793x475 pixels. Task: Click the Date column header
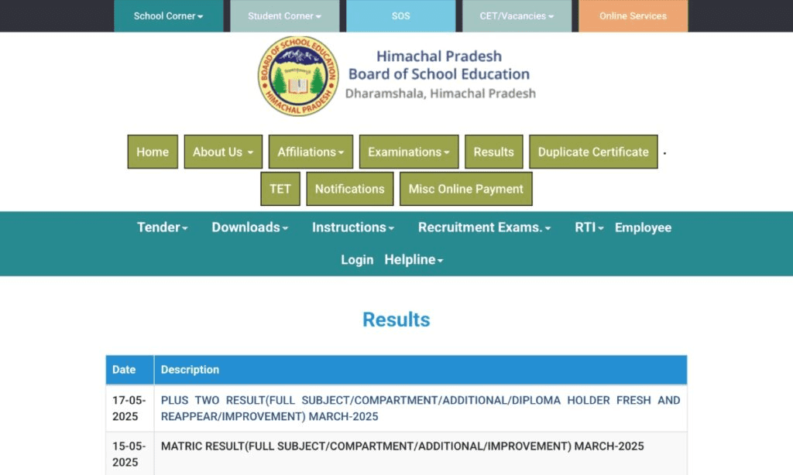129,370
